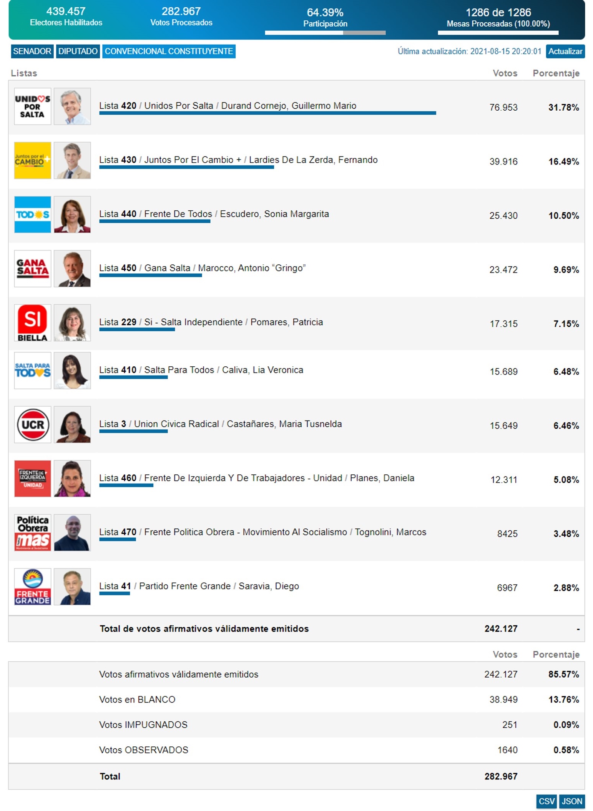This screenshot has width=593, height=811.
Task: Export data with the JSON button
Action: point(572,801)
